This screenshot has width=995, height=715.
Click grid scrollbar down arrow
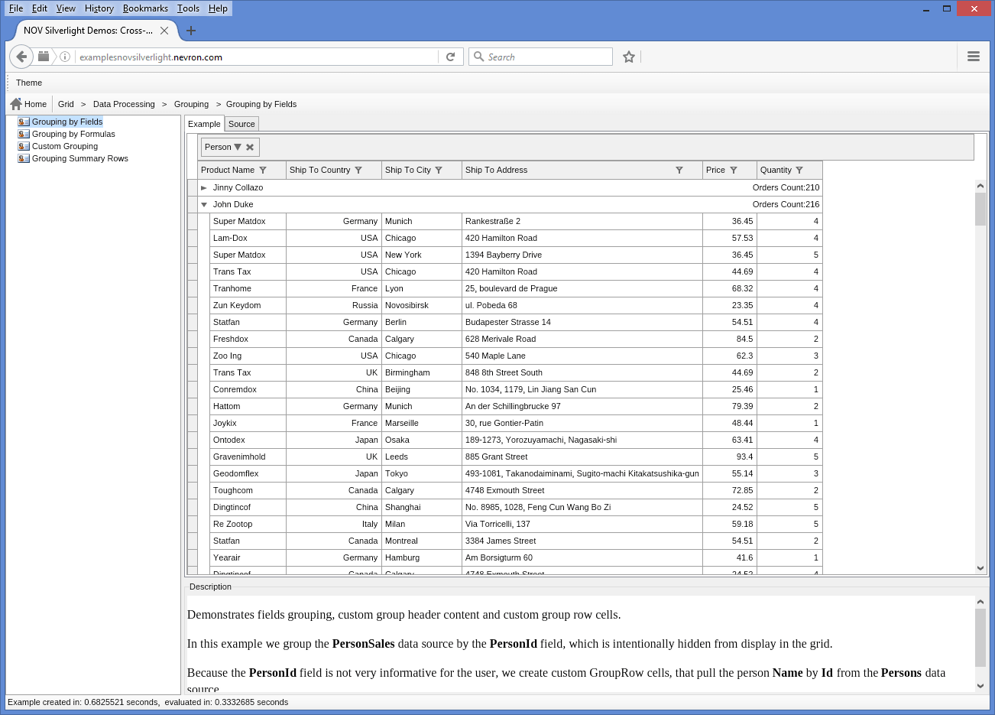pyautogui.click(x=980, y=568)
